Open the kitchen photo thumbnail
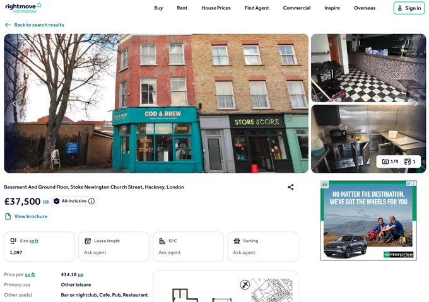429x302 pixels. point(368,139)
